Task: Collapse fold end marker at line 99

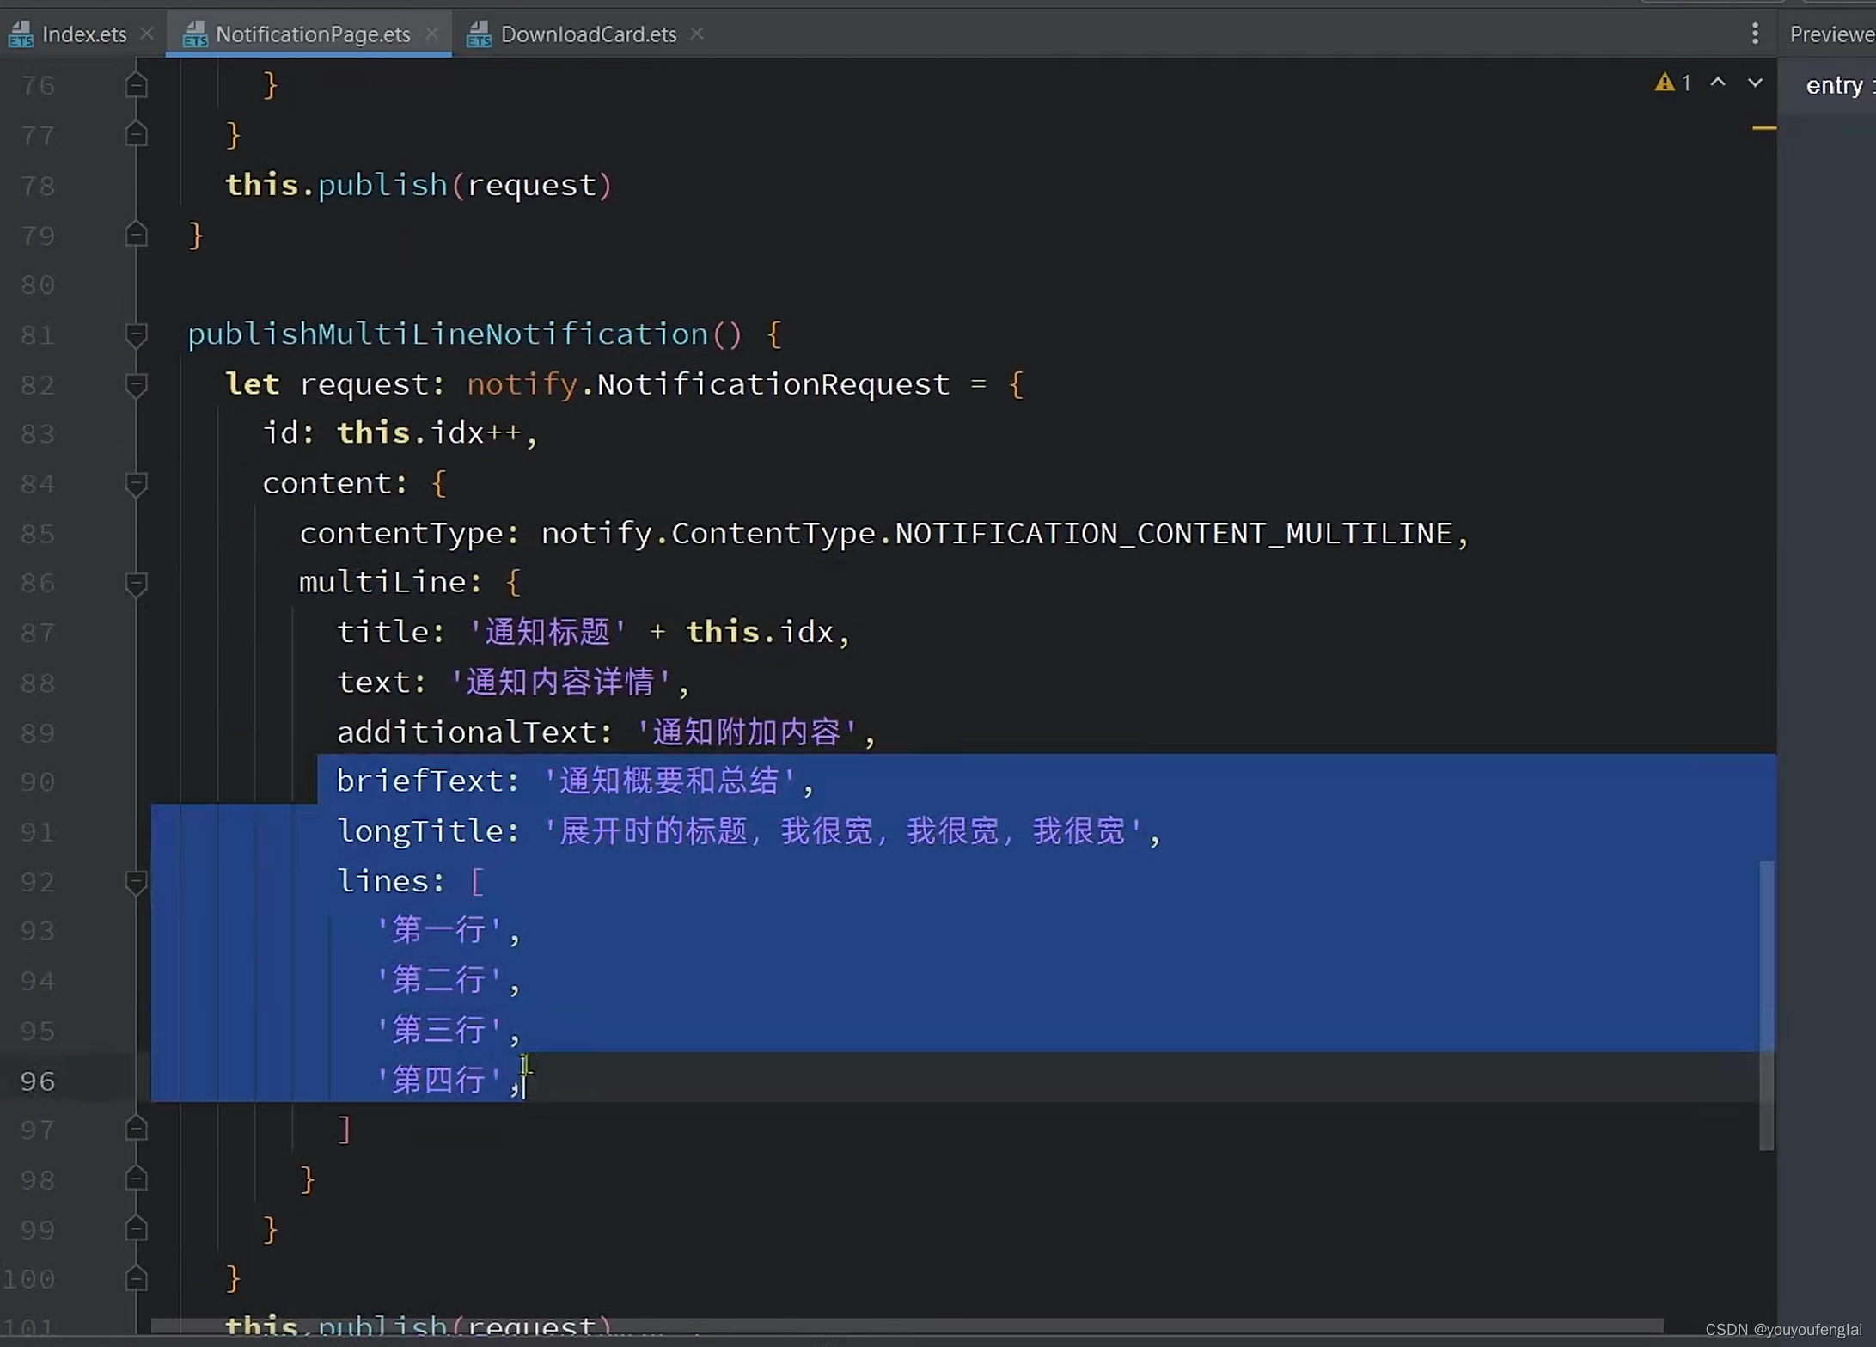Action: click(x=136, y=1229)
